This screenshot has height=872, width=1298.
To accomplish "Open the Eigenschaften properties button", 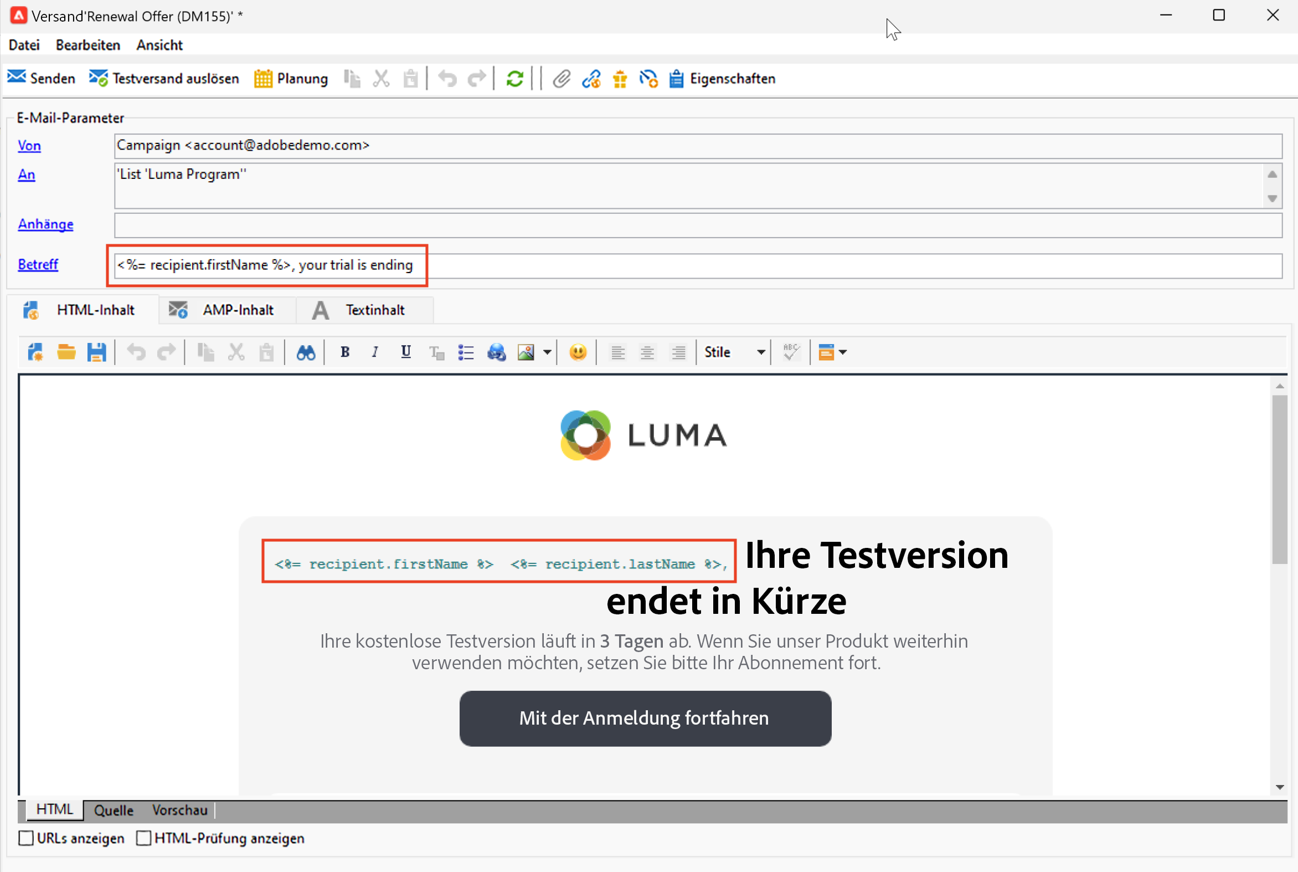I will [722, 79].
